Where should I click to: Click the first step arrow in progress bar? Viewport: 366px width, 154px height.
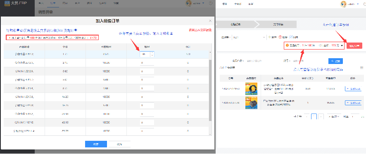[236, 24]
